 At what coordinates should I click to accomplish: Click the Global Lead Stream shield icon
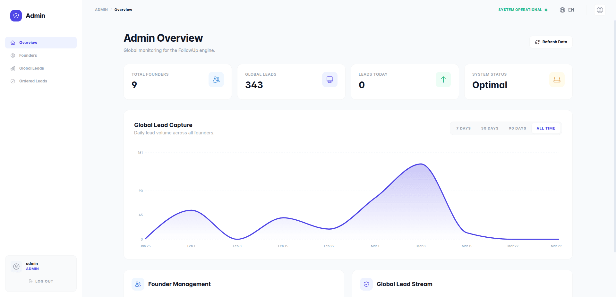[x=366, y=284]
